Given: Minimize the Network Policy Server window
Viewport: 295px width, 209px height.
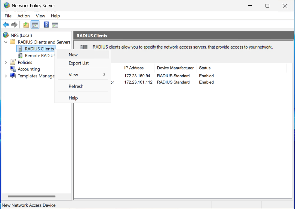Looking at the screenshot, I should coord(250,6).
